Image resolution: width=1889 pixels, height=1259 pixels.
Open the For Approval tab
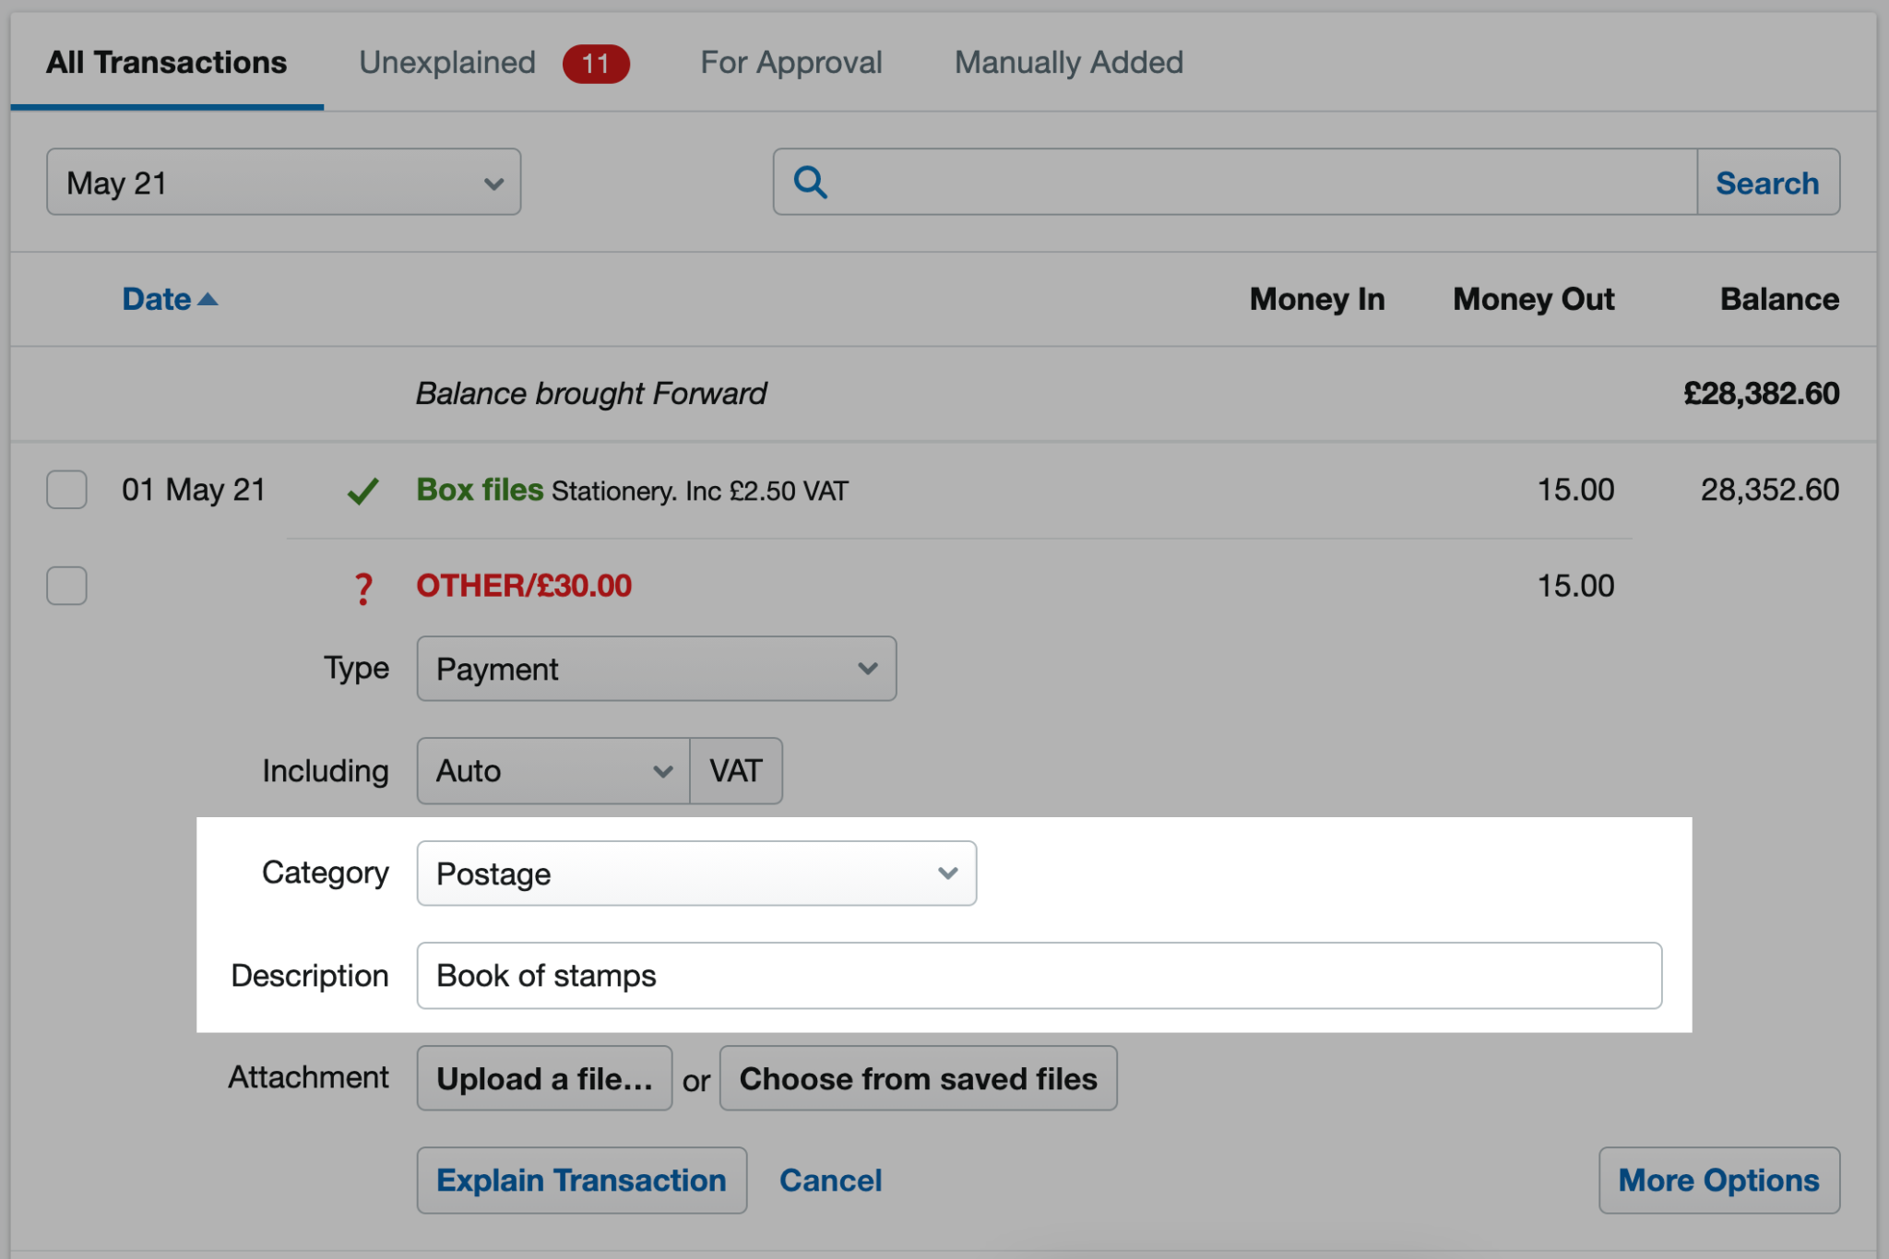pos(790,62)
